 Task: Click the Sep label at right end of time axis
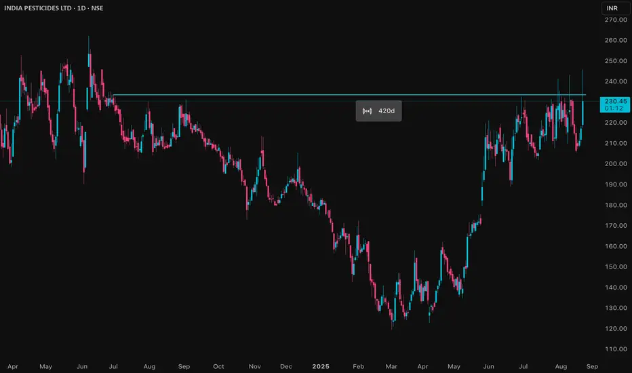pyautogui.click(x=592, y=366)
